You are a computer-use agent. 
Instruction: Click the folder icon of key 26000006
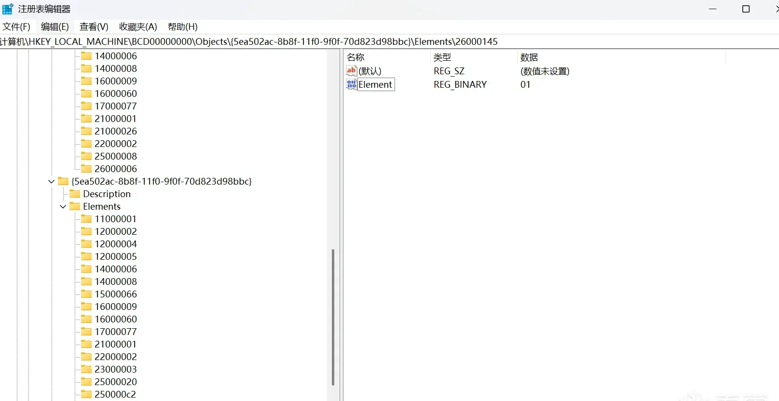click(86, 169)
